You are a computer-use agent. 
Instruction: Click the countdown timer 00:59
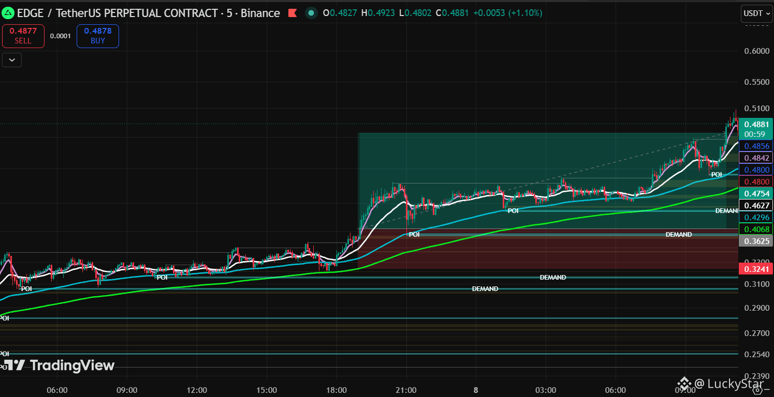tap(756, 134)
